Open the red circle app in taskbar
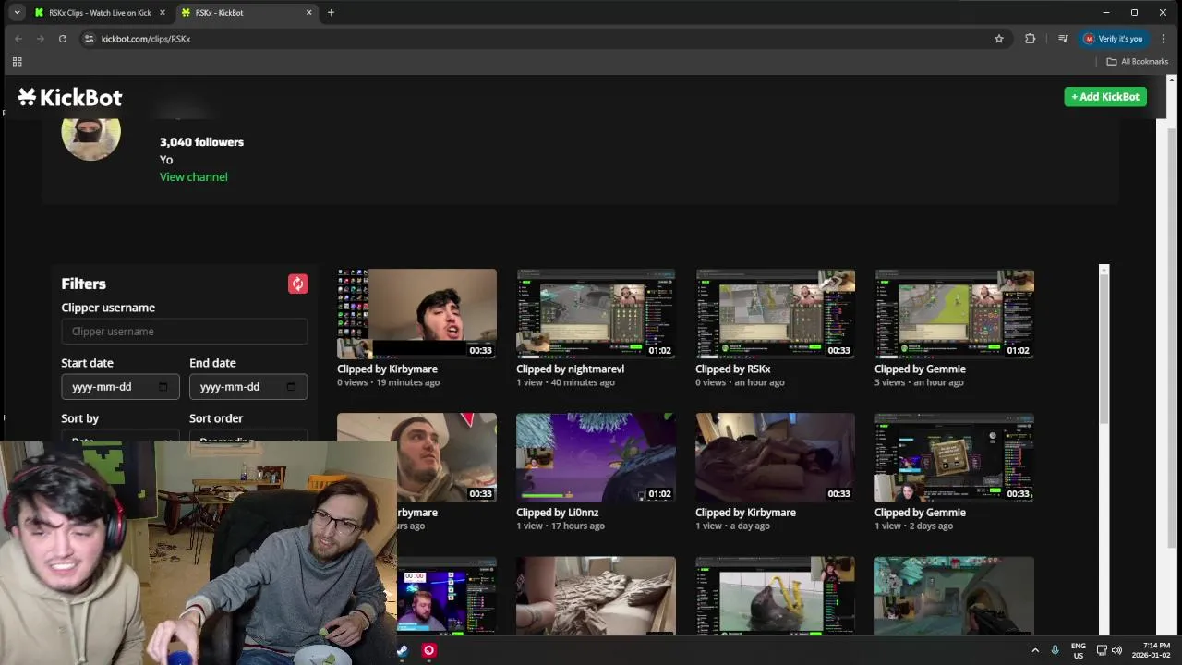Viewport: 1182px width, 665px height. (x=428, y=650)
